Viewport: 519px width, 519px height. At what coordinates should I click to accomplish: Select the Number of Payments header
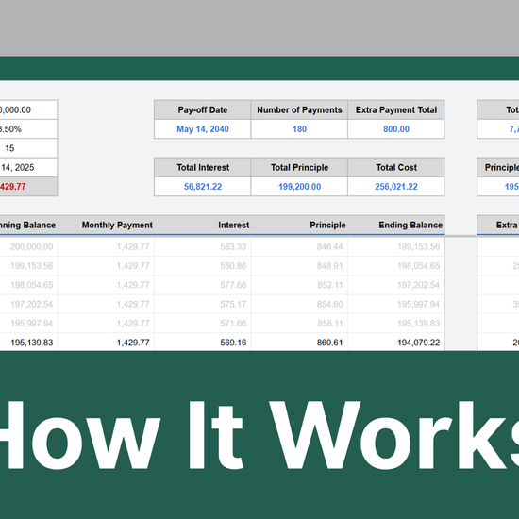point(299,109)
